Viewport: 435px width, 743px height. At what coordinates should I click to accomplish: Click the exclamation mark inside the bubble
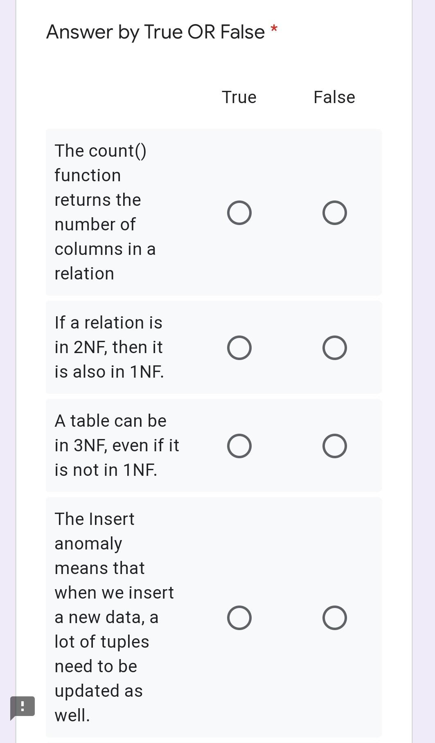(x=23, y=705)
